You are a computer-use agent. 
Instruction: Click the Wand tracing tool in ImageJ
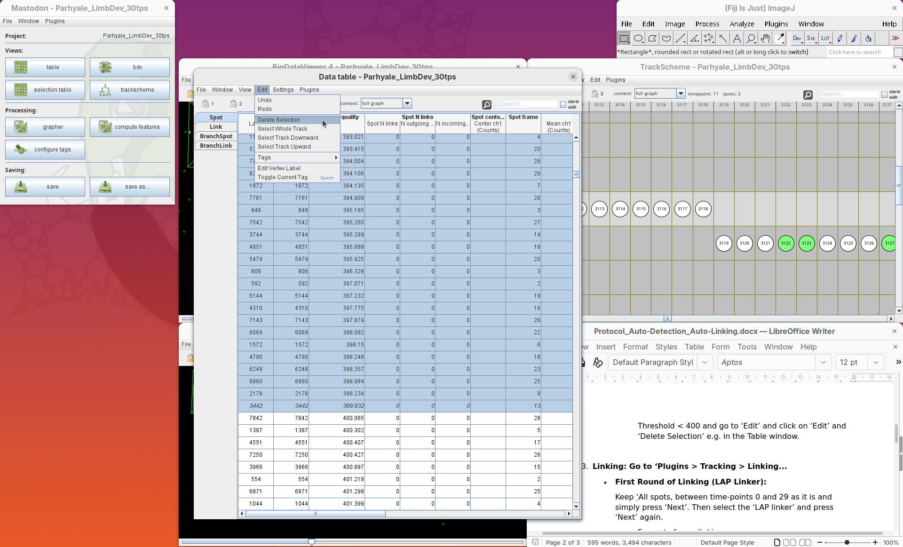click(x=723, y=39)
